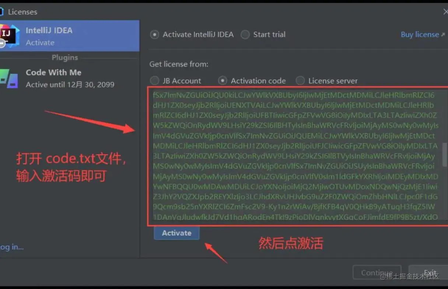Viewport: 448px width, 289px height.
Task: Click the Activate button
Action: pyautogui.click(x=176, y=233)
